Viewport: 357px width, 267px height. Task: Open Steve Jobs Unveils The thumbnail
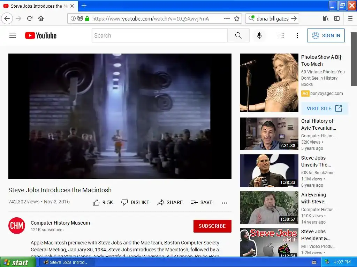[x=269, y=170]
